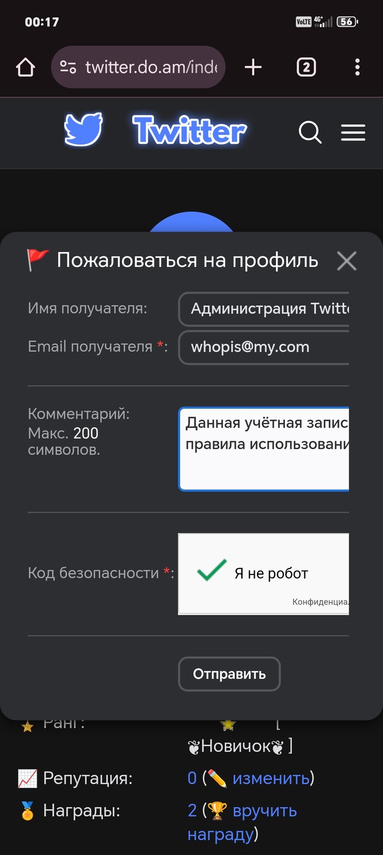Tap the site settings icon in address bar

click(68, 67)
